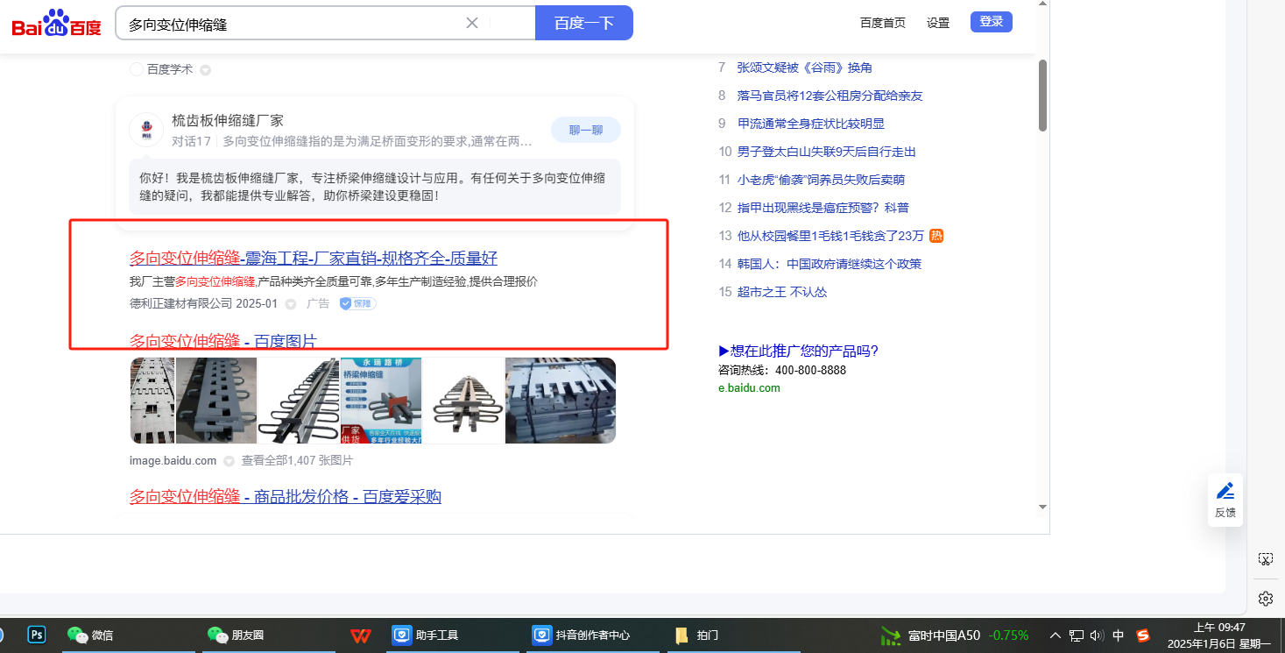Click the 富时中国A50 stock widget in the taskbar
The image size is (1285, 653).
(955, 635)
